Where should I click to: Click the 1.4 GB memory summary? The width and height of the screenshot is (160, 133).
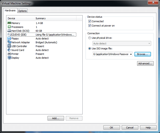[39, 23]
